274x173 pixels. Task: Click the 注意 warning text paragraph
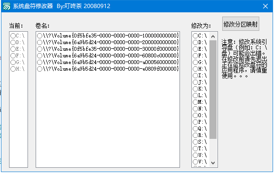pyautogui.click(x=244, y=59)
